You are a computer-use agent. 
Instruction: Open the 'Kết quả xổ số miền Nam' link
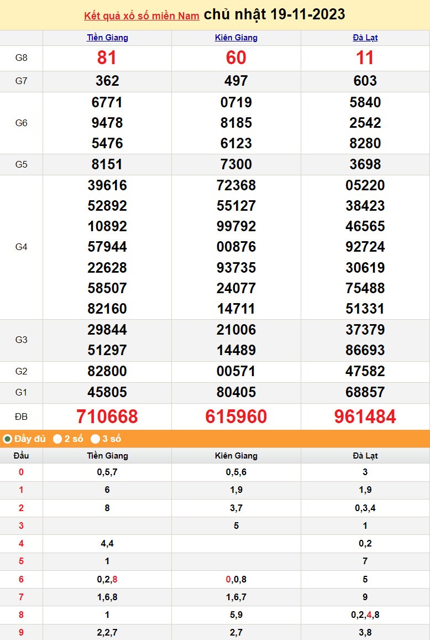click(141, 16)
